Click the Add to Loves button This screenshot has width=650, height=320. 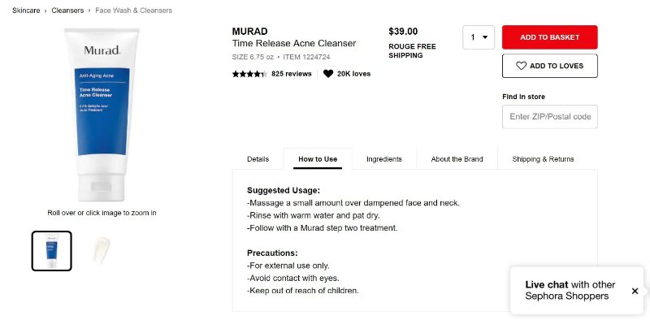(550, 66)
